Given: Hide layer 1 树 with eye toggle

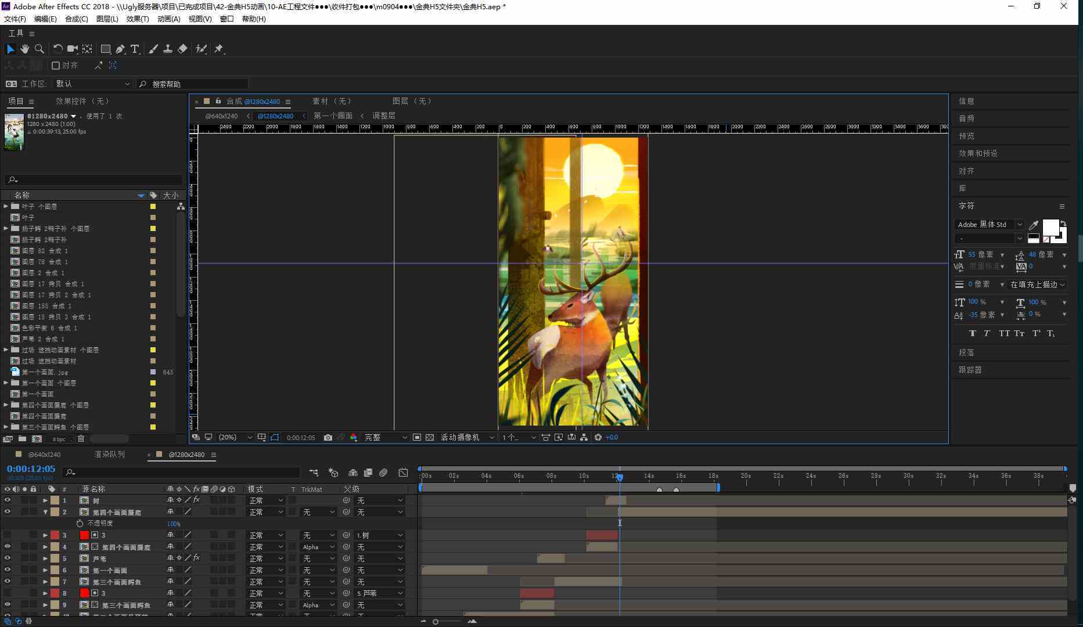Looking at the screenshot, I should click(x=8, y=500).
